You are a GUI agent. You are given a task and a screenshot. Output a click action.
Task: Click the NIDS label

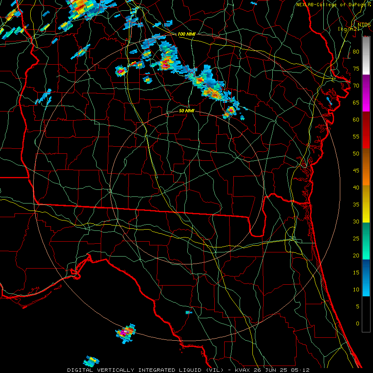click(x=364, y=25)
